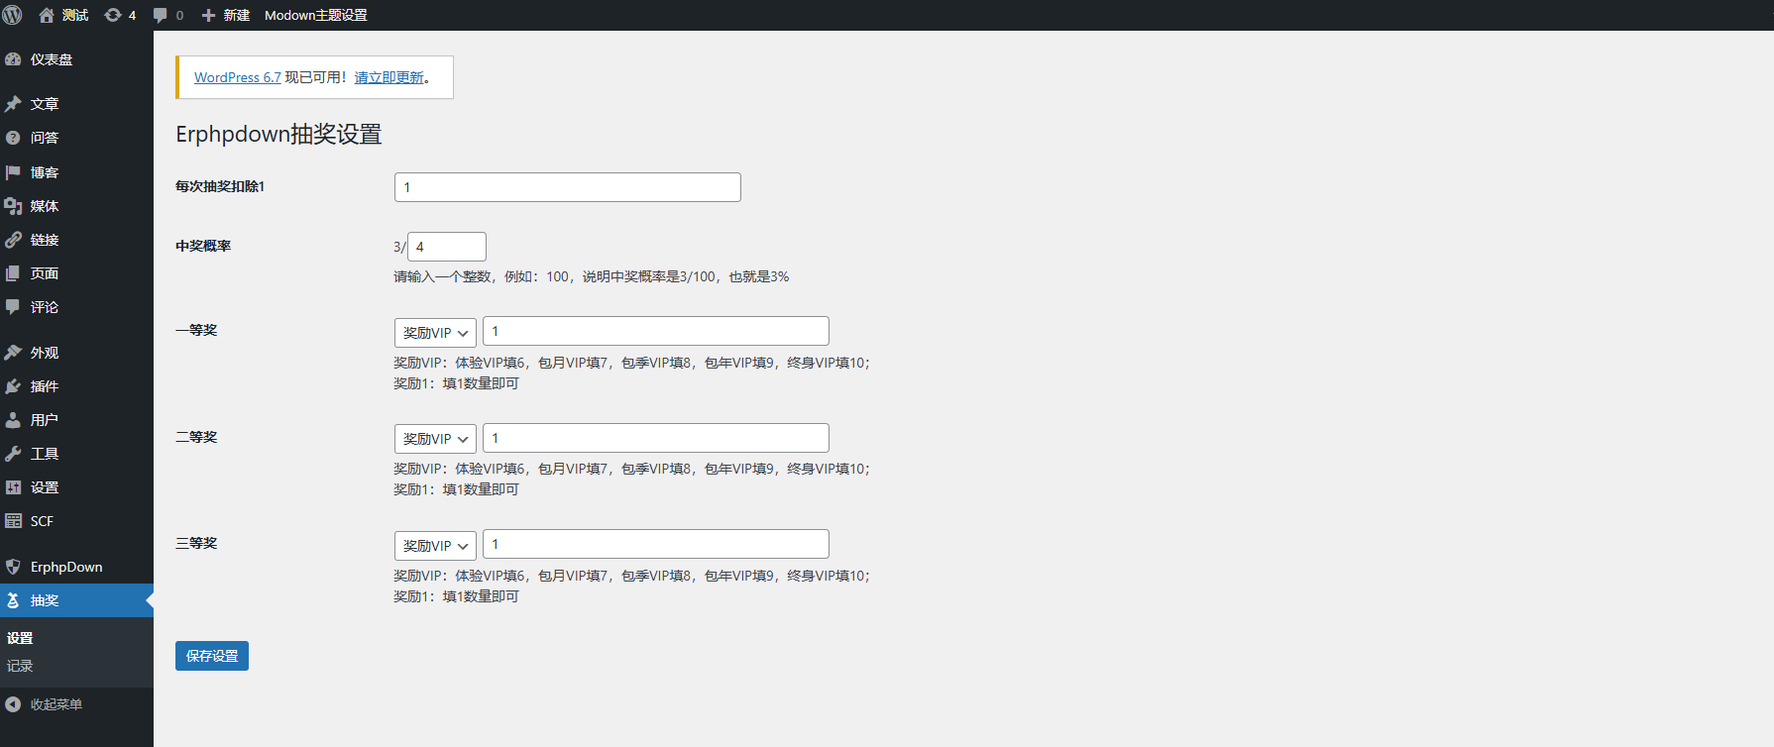Image resolution: width=1774 pixels, height=747 pixels.
Task: Click the 收起菜单 collapse arrow icon
Action: pyautogui.click(x=13, y=704)
